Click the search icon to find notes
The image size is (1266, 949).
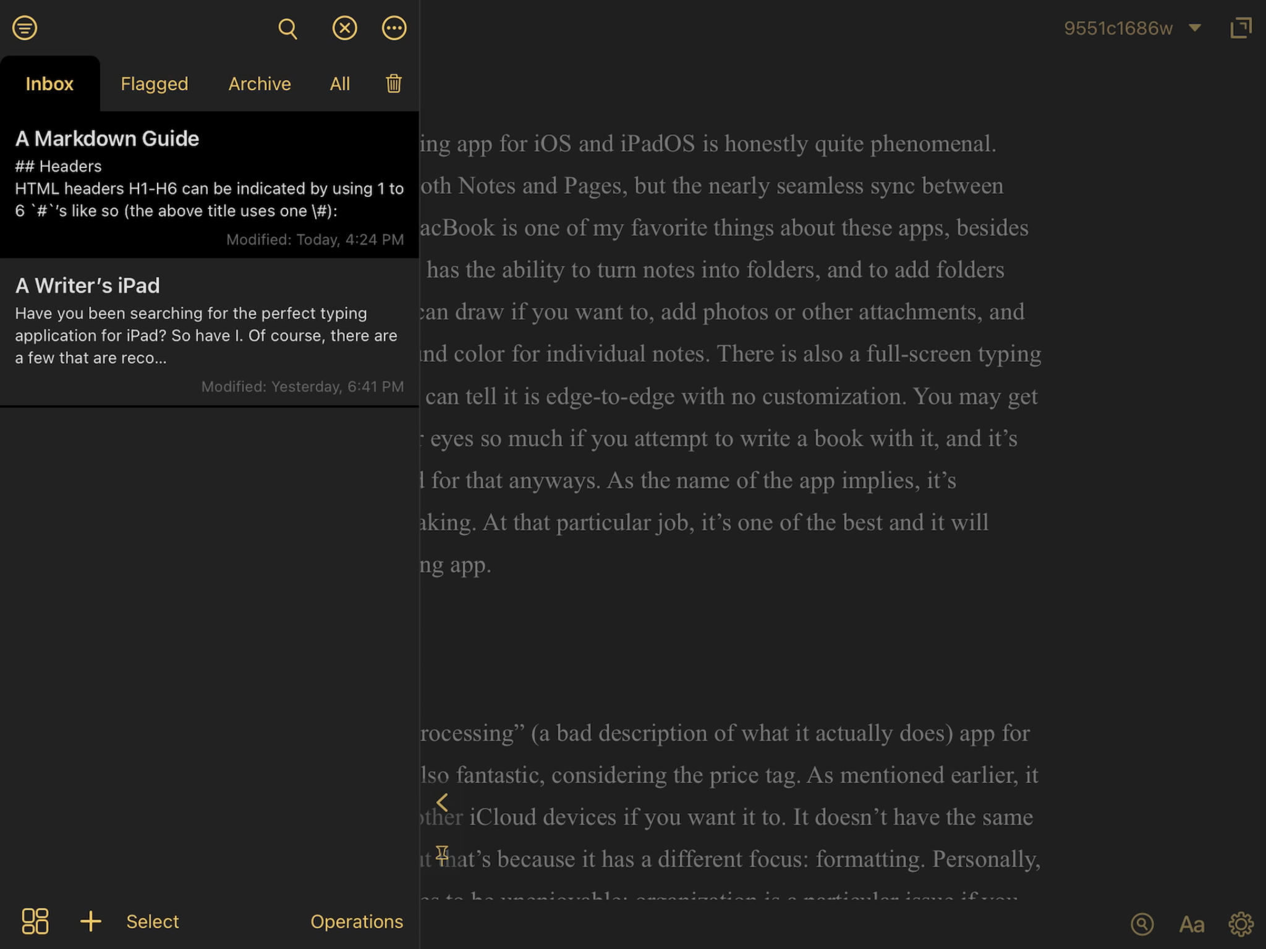pyautogui.click(x=288, y=28)
